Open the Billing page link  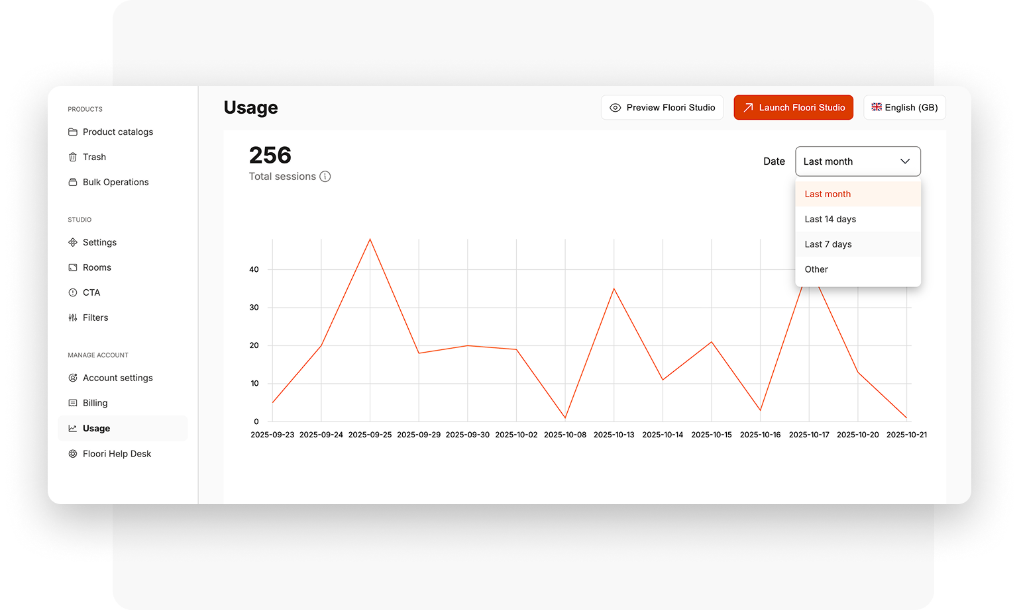[95, 403]
